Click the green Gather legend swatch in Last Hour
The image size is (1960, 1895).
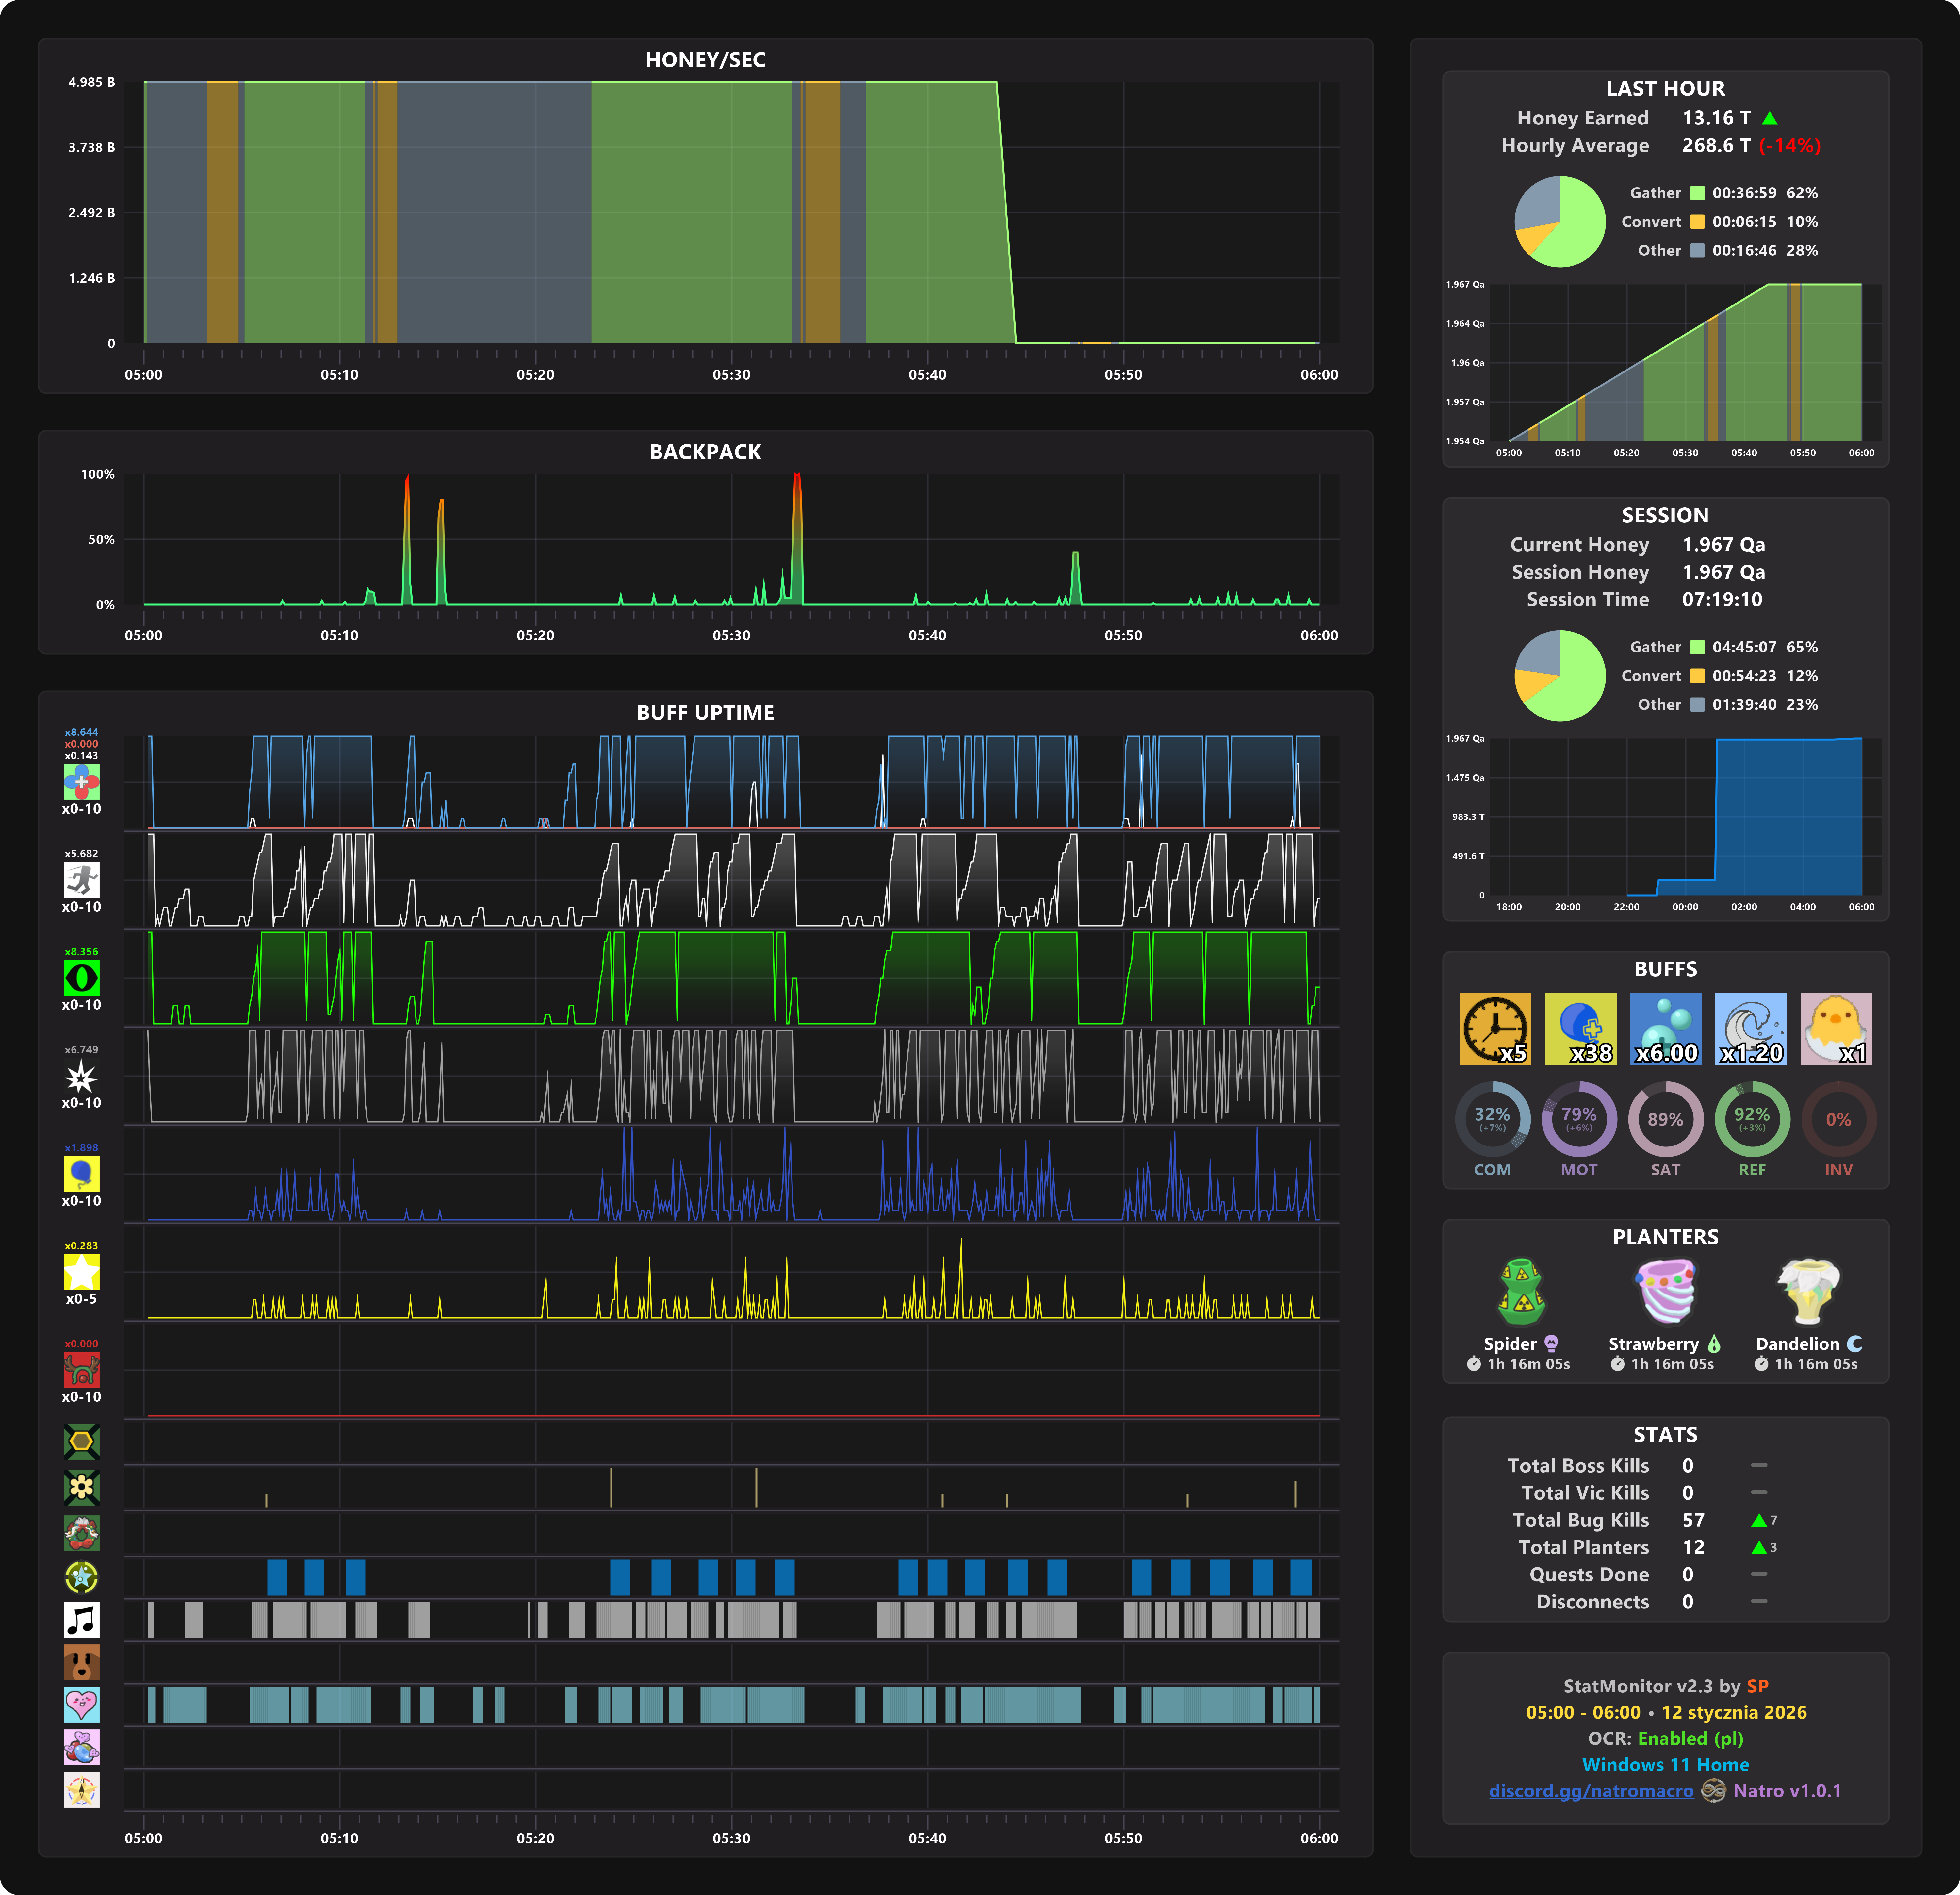pos(1697,193)
